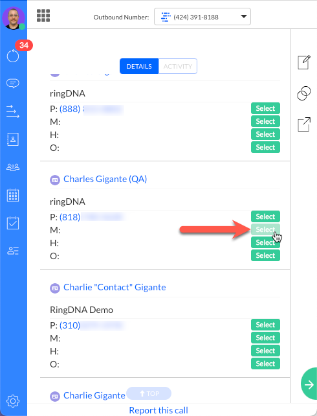
Task: Open the calendar icon in sidebar
Action: [13, 195]
